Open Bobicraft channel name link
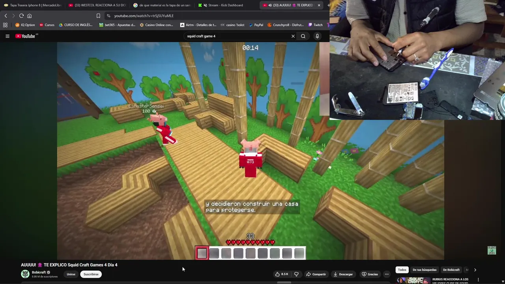The width and height of the screenshot is (505, 284). (x=39, y=272)
